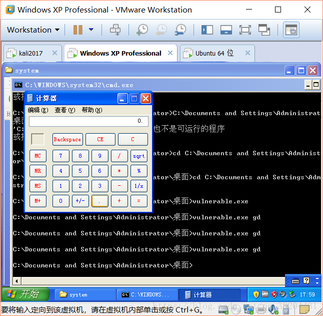Click the calculator divide button
323x316 pixels.
(119, 156)
